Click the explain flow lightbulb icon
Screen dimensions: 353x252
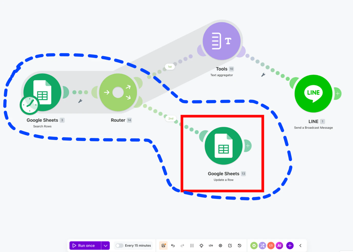tap(201, 246)
